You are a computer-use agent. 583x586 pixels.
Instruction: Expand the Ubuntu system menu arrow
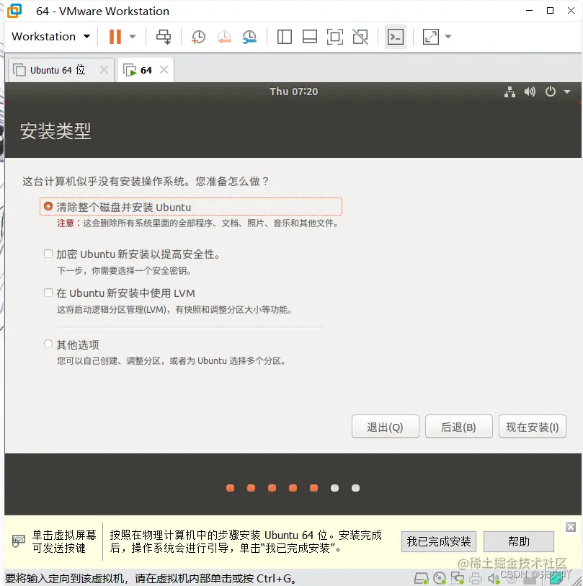coord(567,92)
